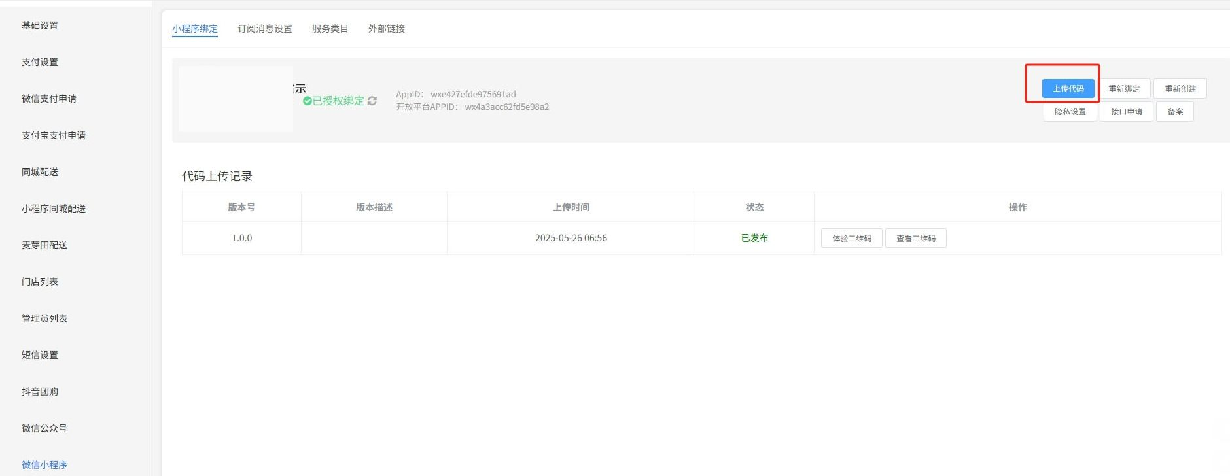Click the mini program logo thumbnail
Screen dimensions: 1230x476
236,99
